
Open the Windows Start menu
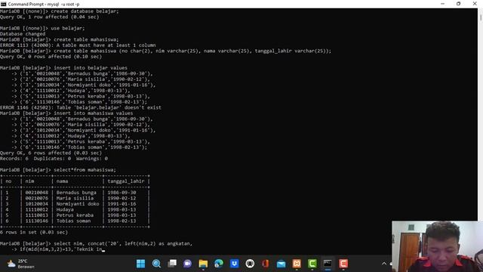141,264
